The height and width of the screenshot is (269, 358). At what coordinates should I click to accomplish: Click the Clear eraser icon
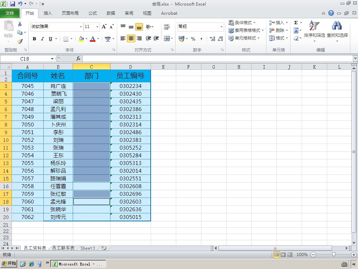(296, 38)
